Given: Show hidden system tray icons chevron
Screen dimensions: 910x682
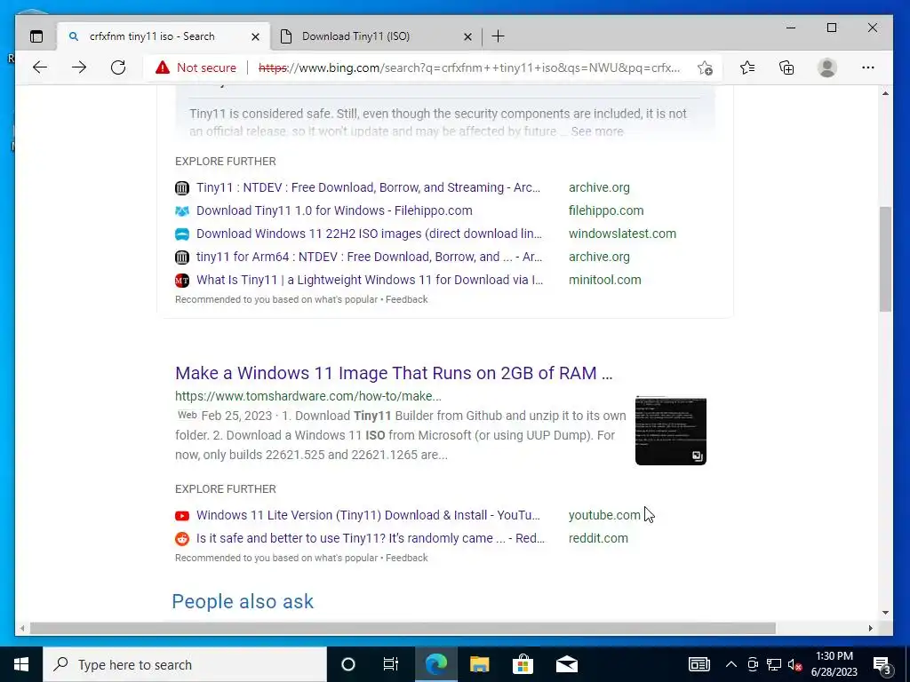Looking at the screenshot, I should click(x=731, y=664).
